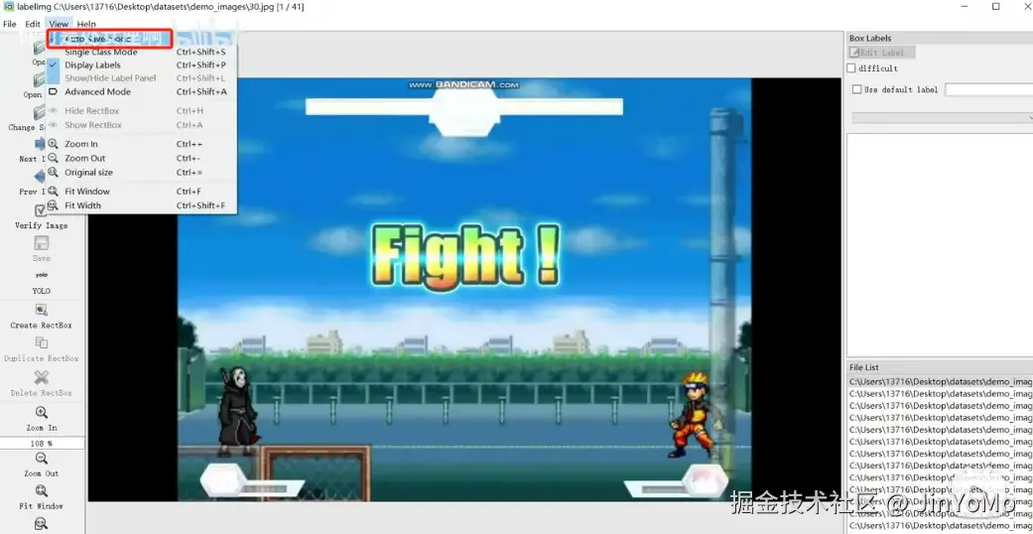Click Show/Hide Label Panel menu entry

tap(142, 77)
